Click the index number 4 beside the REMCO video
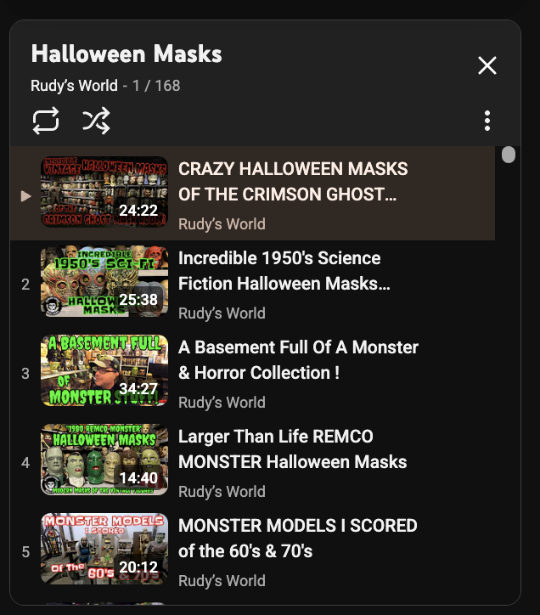The image size is (540, 615). [25, 463]
